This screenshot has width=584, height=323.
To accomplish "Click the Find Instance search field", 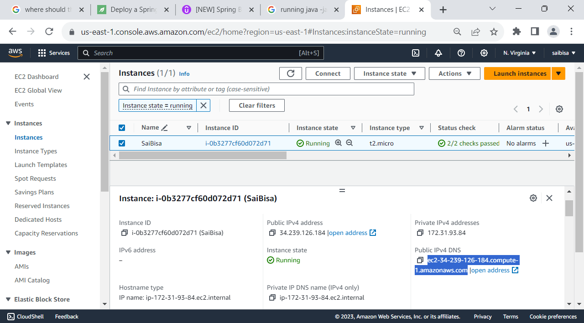I will (x=267, y=89).
